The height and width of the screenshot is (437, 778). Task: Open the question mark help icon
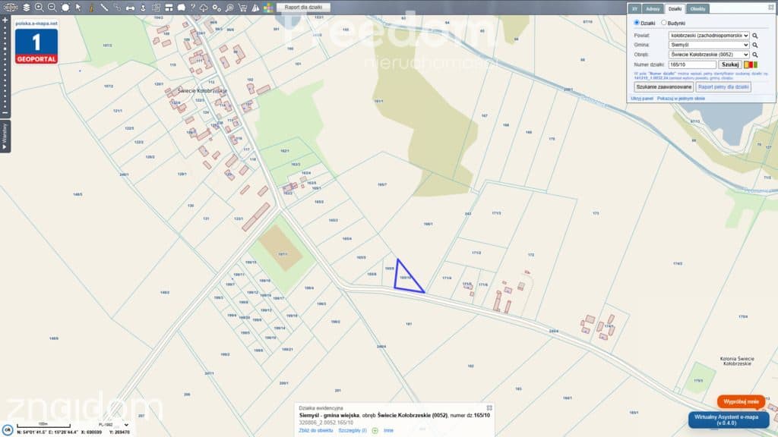click(x=193, y=8)
